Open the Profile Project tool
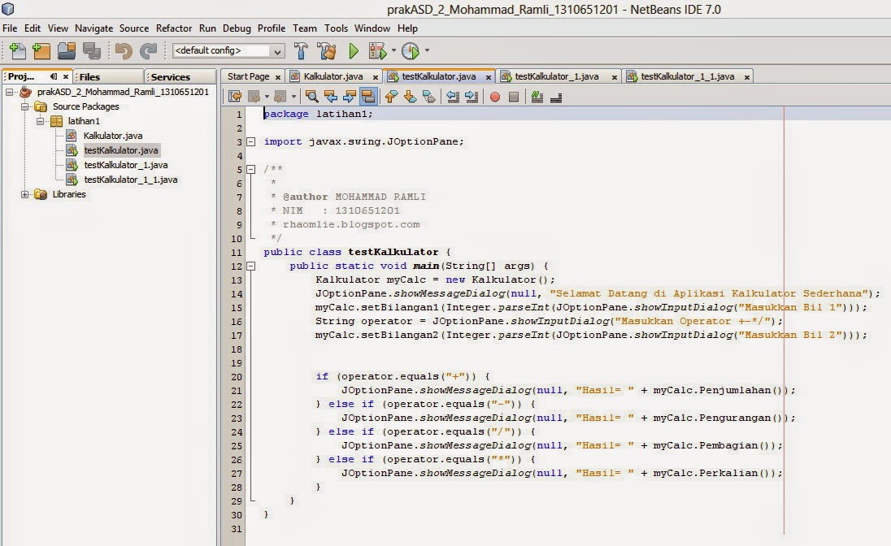The height and width of the screenshot is (546, 891). pos(411,50)
